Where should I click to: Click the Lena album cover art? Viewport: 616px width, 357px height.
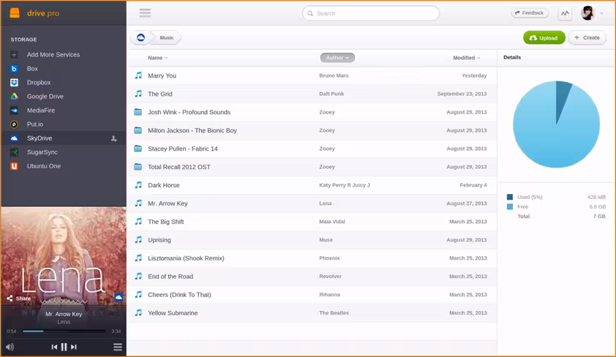[x=64, y=256]
